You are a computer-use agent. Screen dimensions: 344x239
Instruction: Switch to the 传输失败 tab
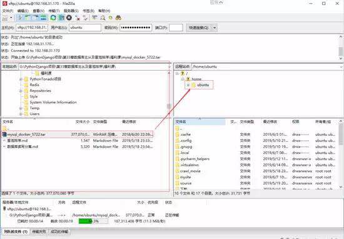[39, 231]
